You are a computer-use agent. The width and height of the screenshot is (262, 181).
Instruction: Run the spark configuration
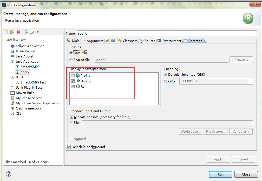coord(221,174)
